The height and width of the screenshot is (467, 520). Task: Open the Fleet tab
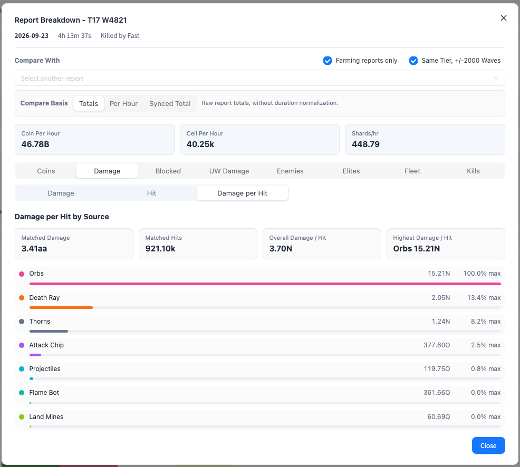click(412, 171)
